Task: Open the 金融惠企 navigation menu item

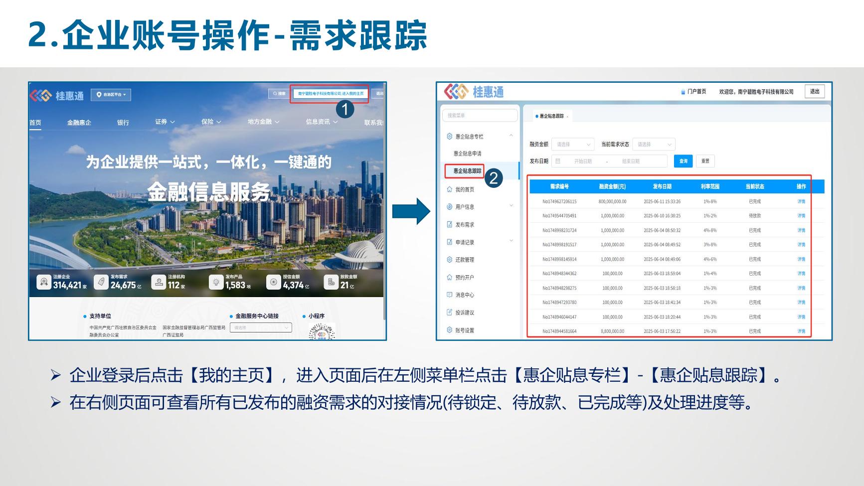Action: point(79,123)
